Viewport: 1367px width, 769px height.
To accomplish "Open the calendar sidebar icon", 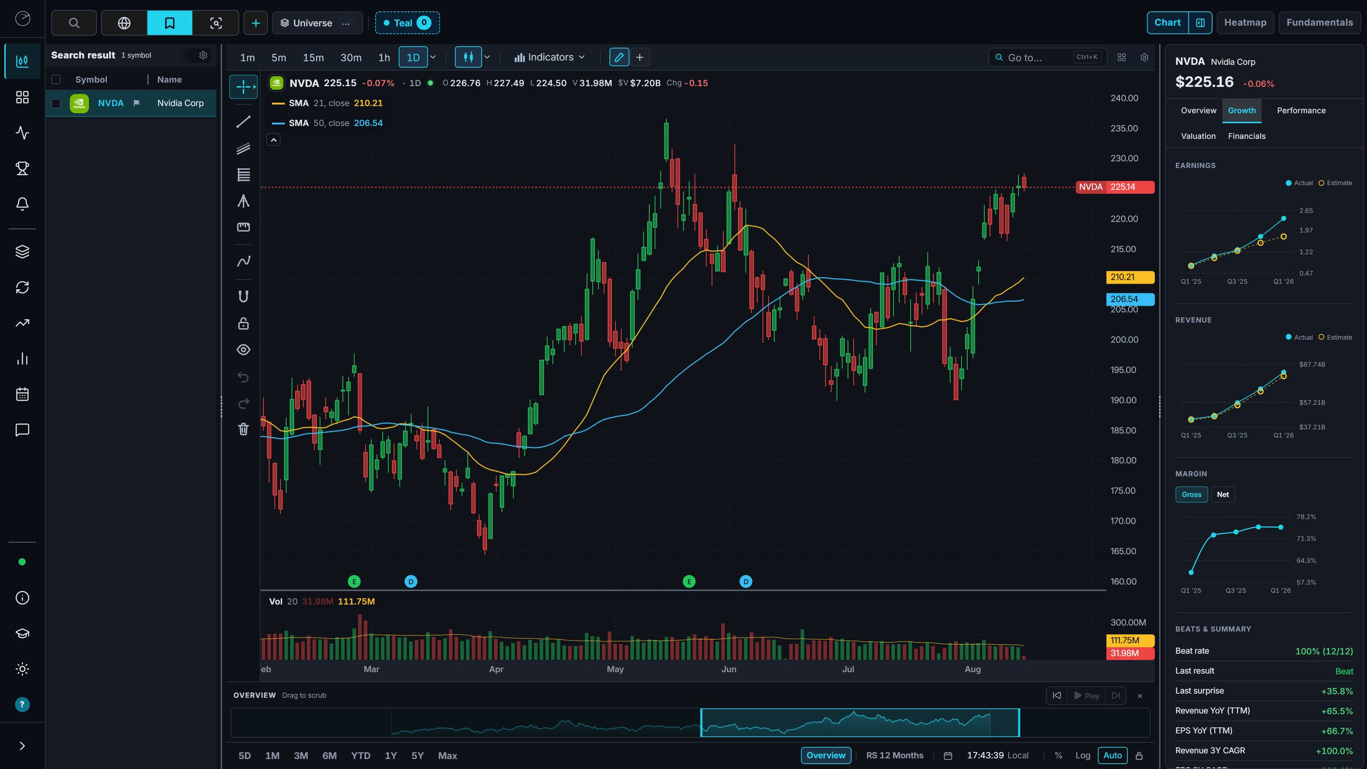I will click(x=22, y=394).
